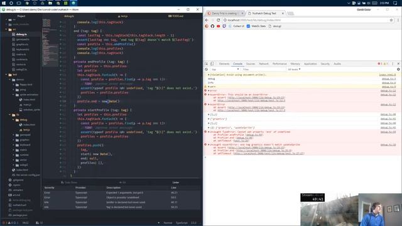Close the Nuthatch Debug Test tab
This screenshot has width=402, height=226.
pyautogui.click(x=283, y=13)
